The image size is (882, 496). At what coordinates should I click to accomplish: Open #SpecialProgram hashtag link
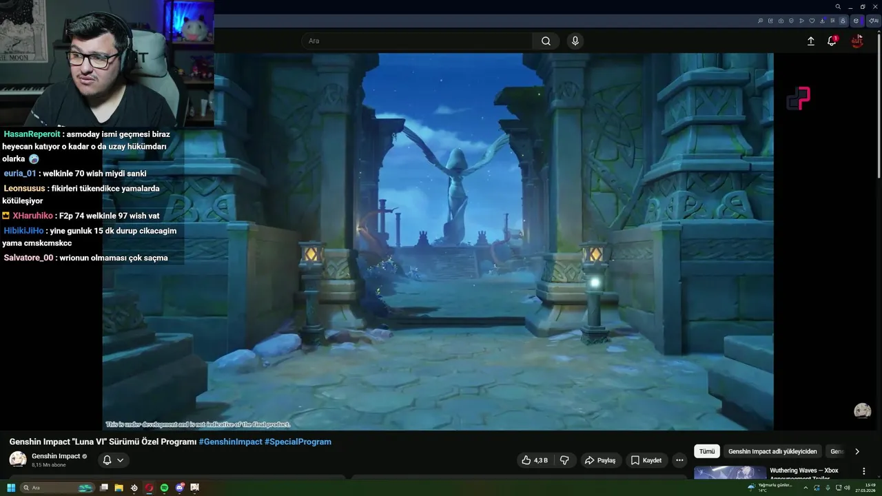[298, 442]
